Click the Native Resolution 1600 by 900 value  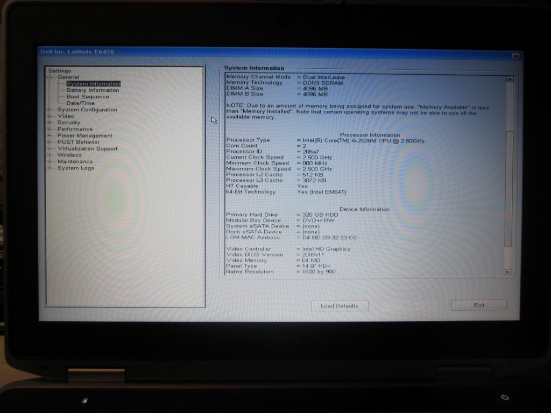[x=319, y=272]
